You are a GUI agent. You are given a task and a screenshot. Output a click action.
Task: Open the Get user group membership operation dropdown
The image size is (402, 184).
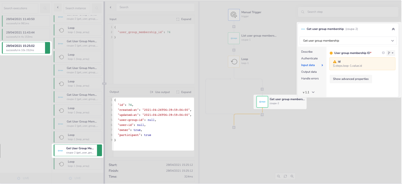pyautogui.click(x=348, y=41)
